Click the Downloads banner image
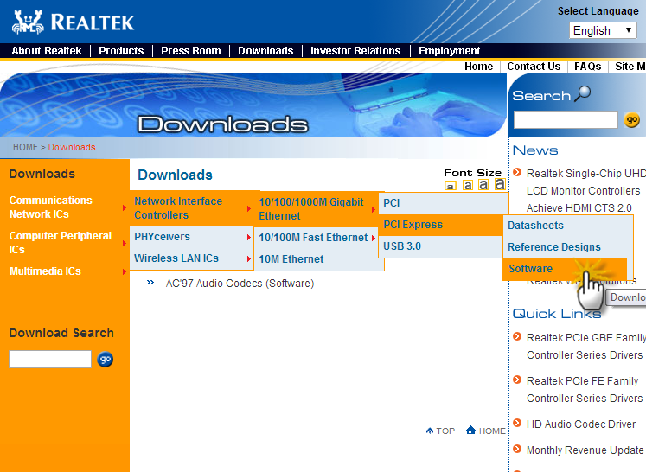The width and height of the screenshot is (646, 472). point(253,105)
